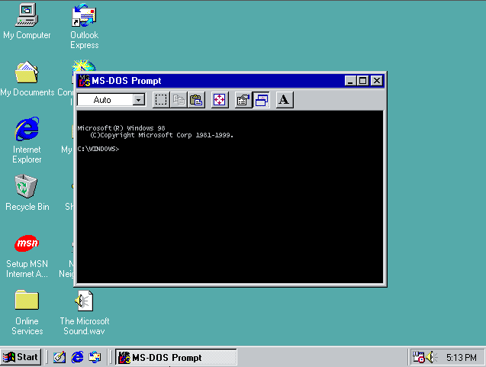Click the MS-DOS system menu icon in title bar
Viewport: 486px width, 367px height.
click(x=84, y=81)
